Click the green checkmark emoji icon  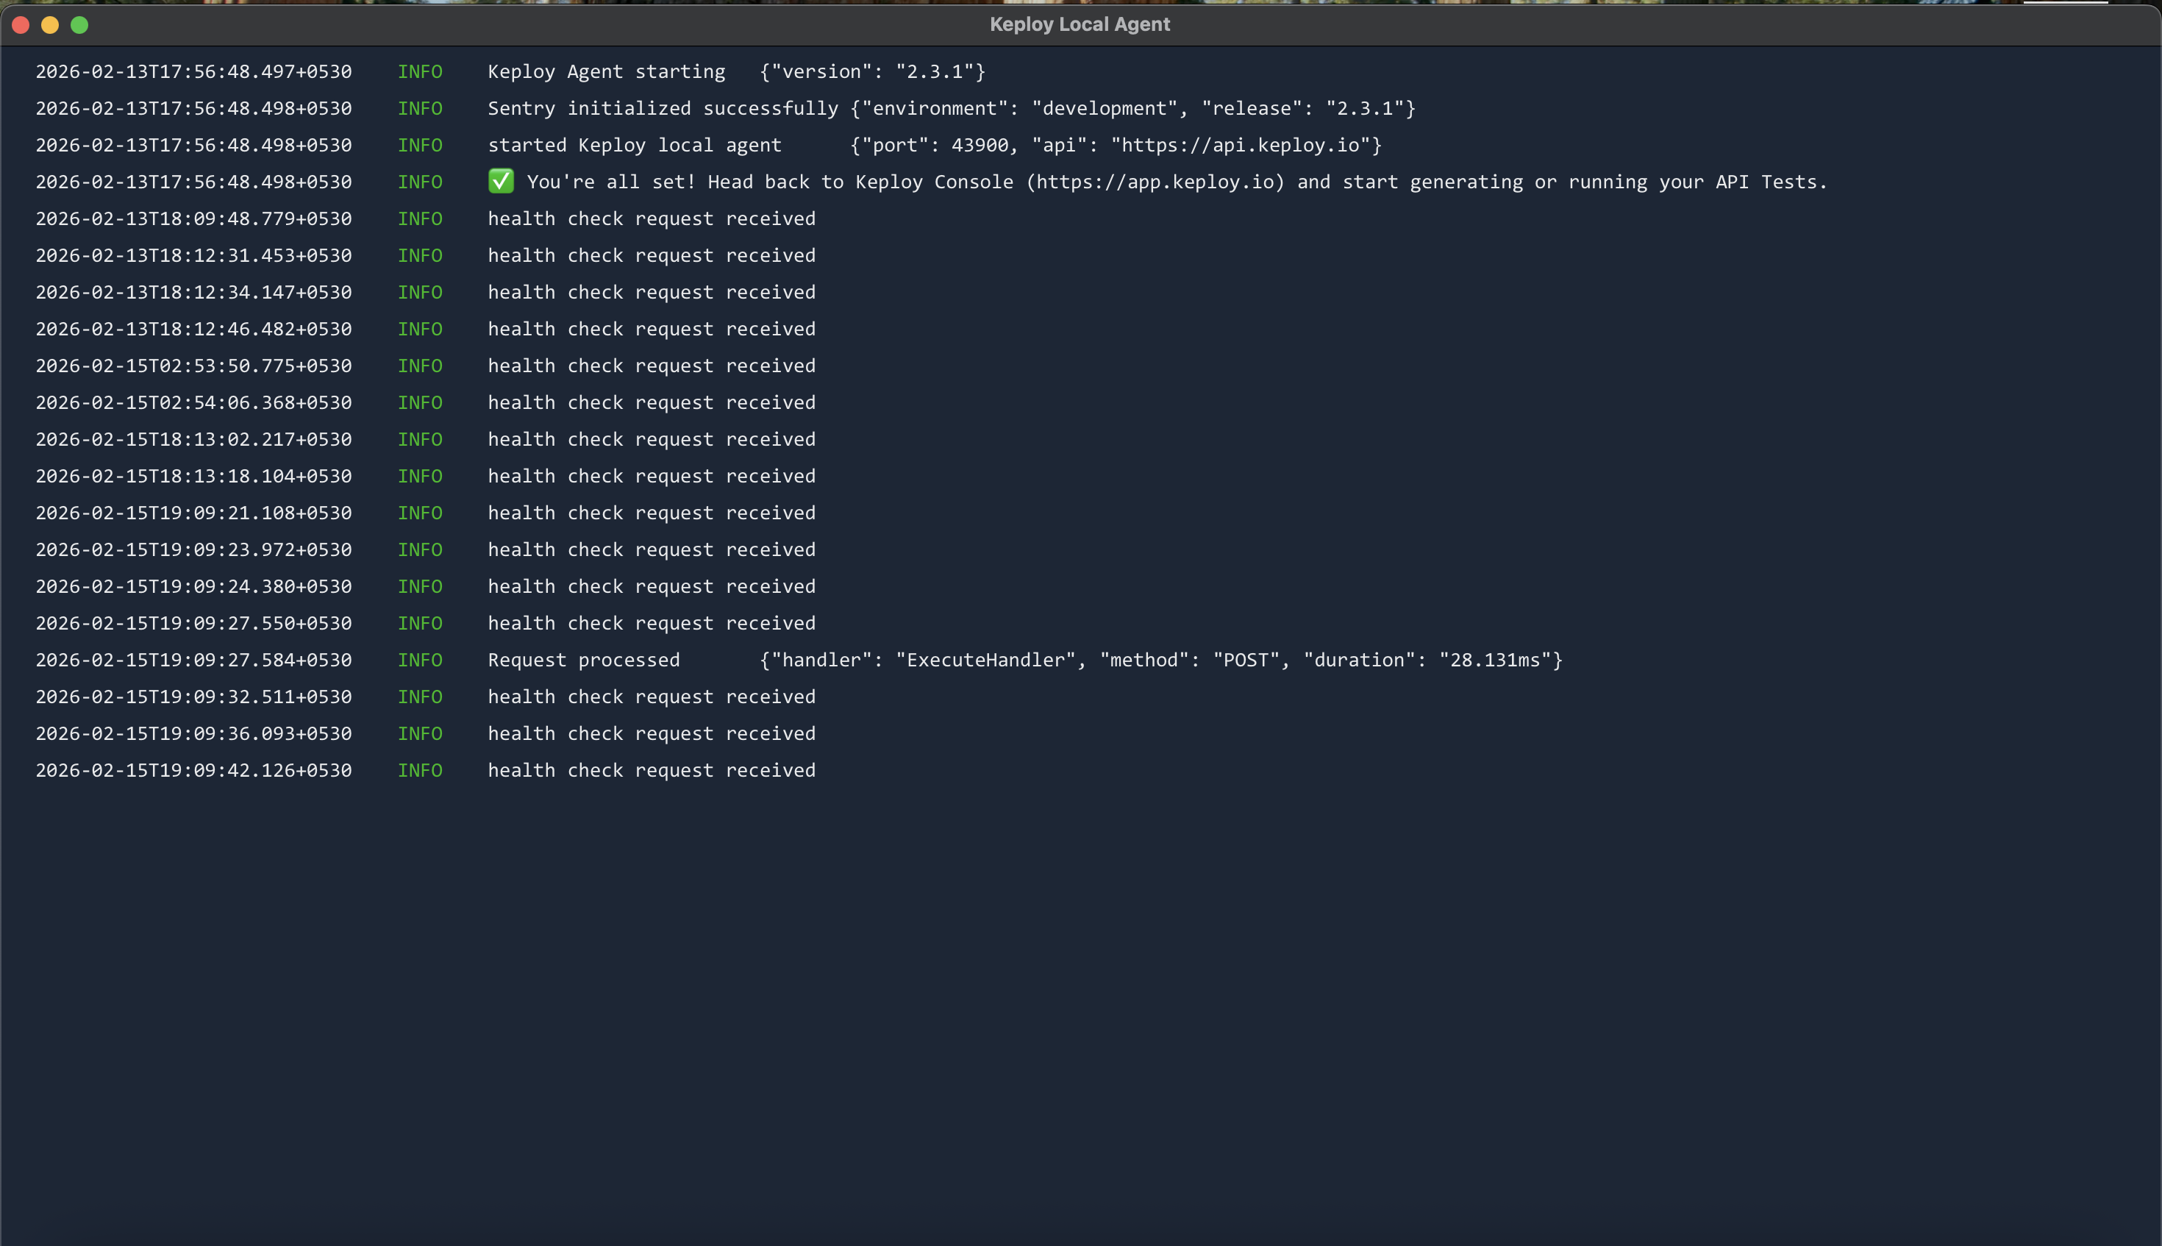(x=501, y=182)
